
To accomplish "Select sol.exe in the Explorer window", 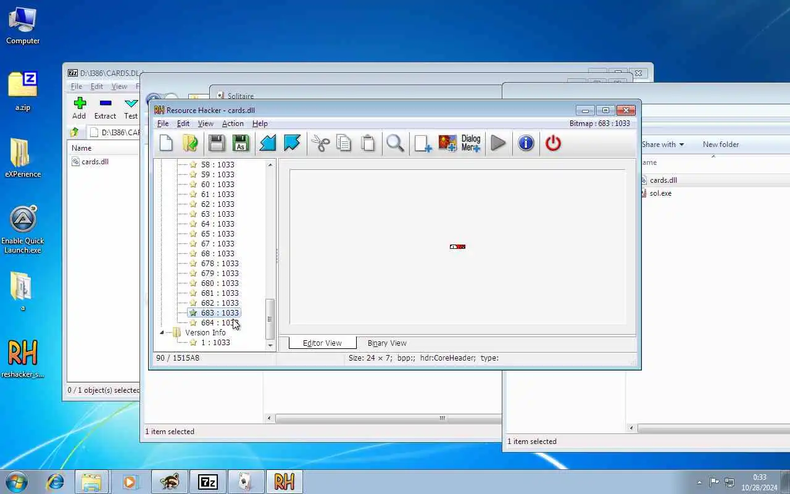I will click(660, 193).
